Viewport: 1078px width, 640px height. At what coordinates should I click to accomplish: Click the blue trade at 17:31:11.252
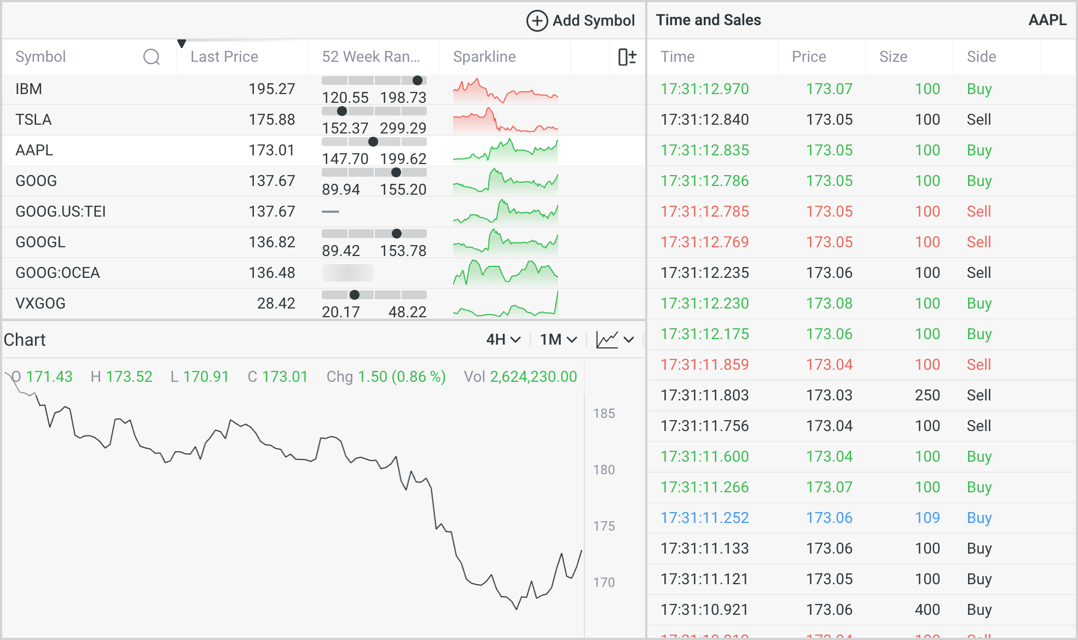(x=861, y=518)
